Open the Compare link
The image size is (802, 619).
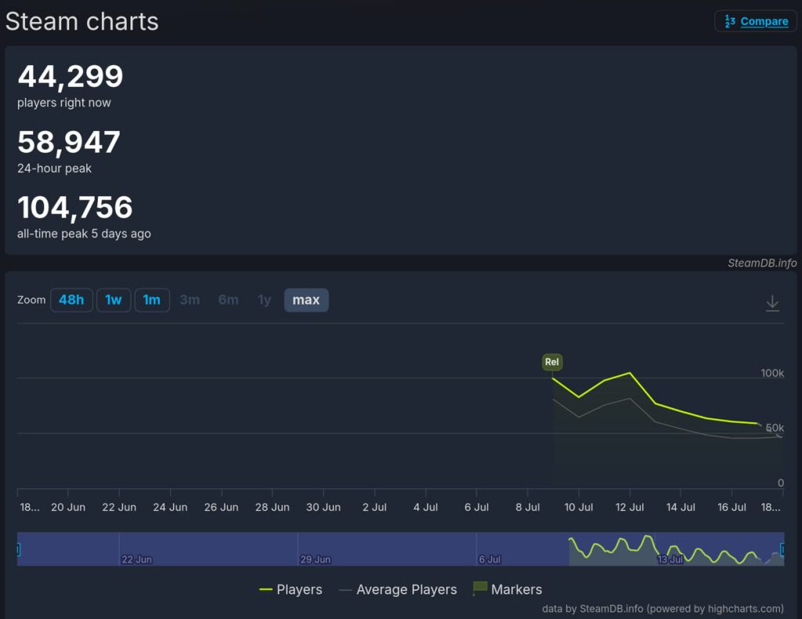point(764,21)
